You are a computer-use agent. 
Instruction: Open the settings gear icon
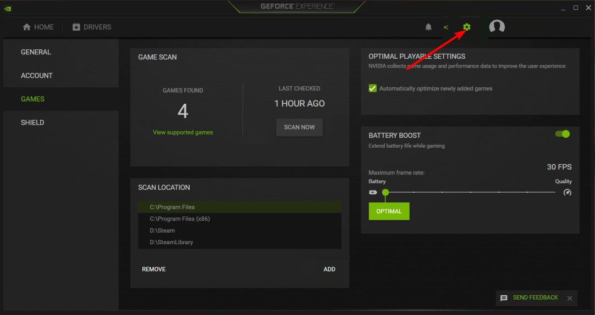coord(467,27)
